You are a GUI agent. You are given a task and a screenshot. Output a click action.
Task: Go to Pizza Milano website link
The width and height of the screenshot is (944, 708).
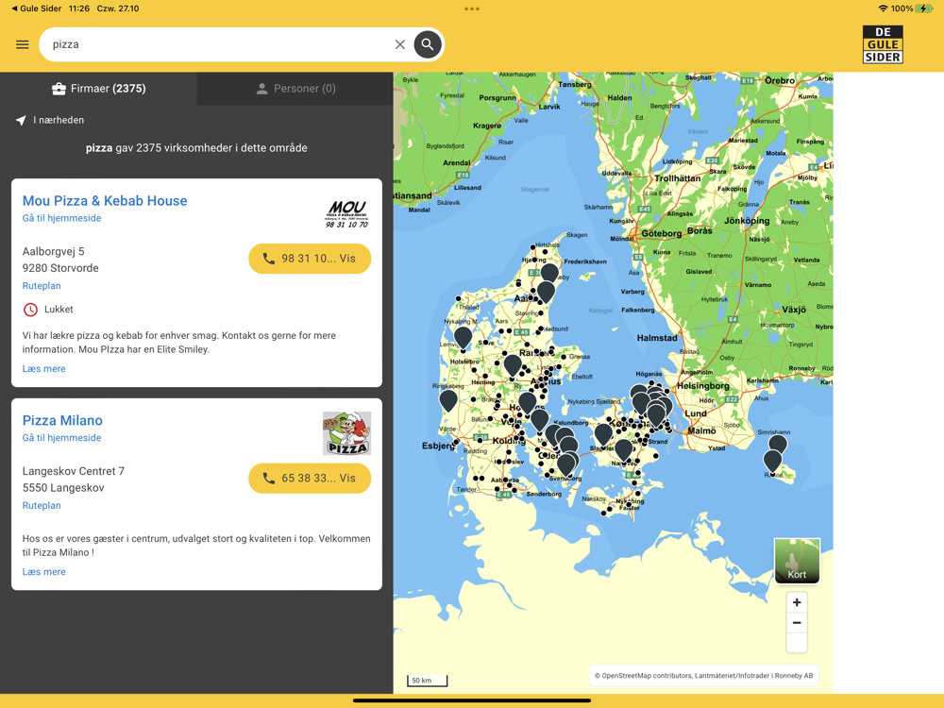(61, 438)
